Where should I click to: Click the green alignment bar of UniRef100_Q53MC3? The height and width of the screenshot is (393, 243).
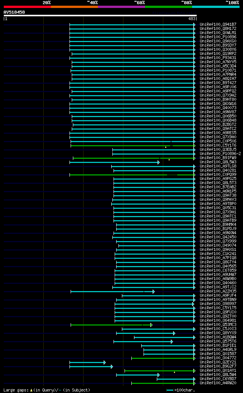point(112,325)
